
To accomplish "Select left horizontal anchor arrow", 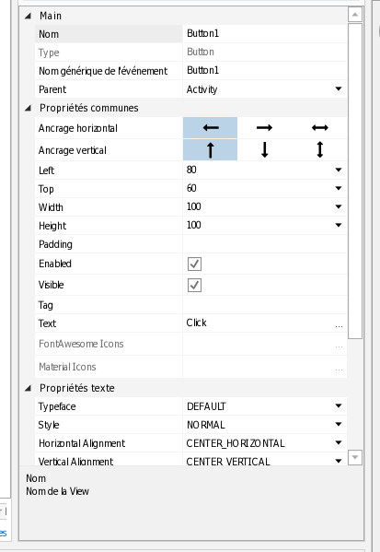I will click(210, 128).
